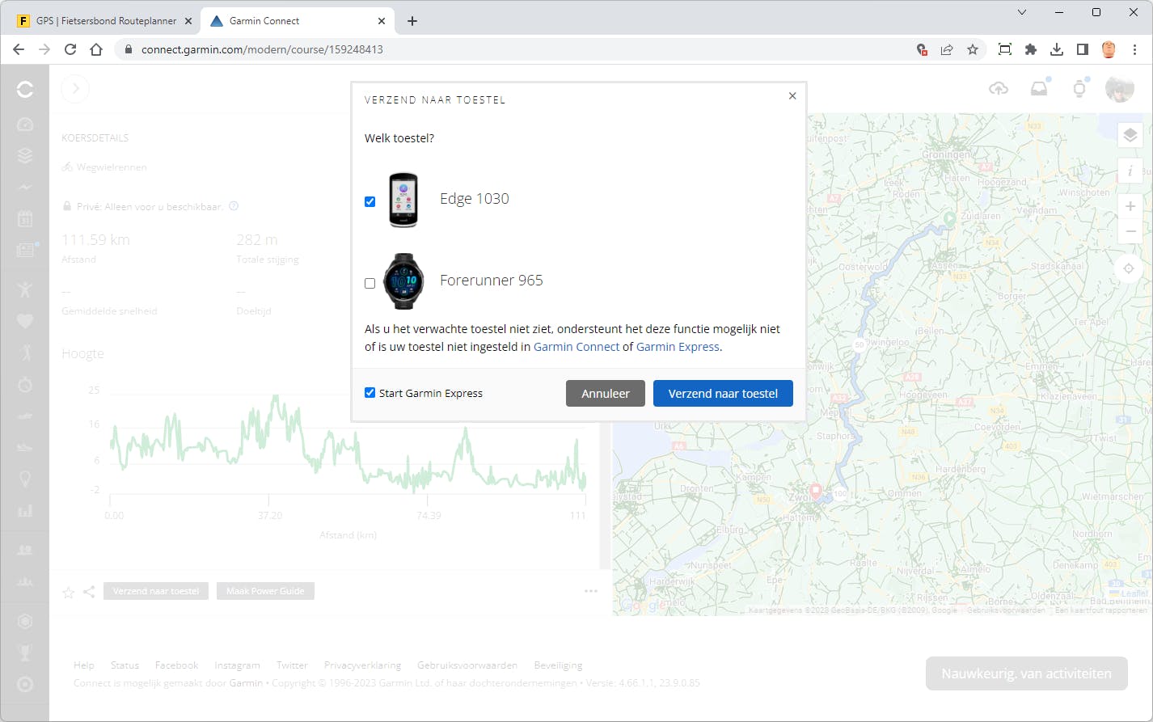Click the map info button
The height and width of the screenshot is (722, 1153).
pyautogui.click(x=1130, y=171)
